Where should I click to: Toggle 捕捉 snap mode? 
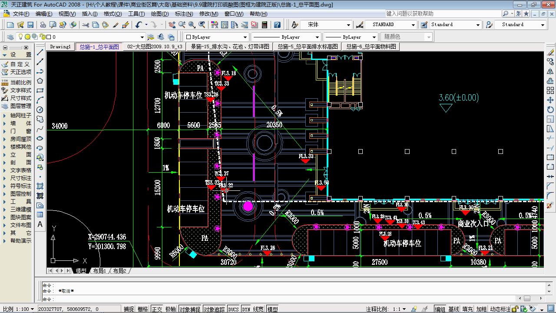[x=129, y=309]
